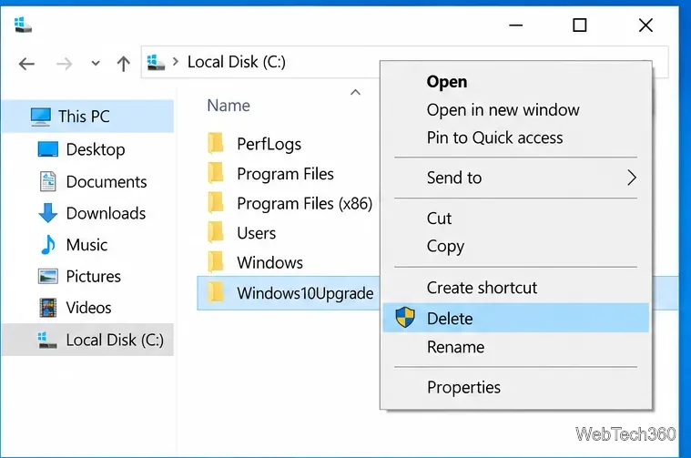Select Local Disk (C:) in navigation pane
Viewport: 691px width, 458px height.
(87, 340)
